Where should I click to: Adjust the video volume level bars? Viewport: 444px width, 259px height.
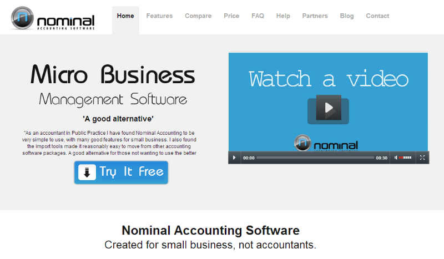[405, 158]
